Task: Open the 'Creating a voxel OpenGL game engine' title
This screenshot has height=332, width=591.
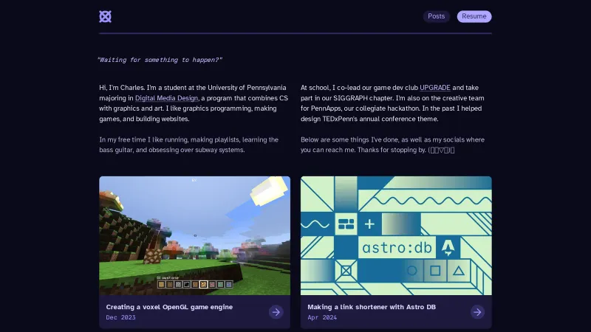Action: click(x=169, y=307)
